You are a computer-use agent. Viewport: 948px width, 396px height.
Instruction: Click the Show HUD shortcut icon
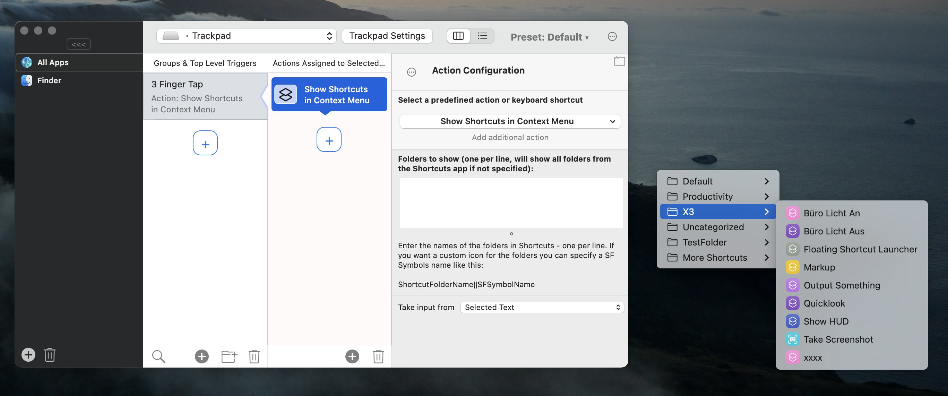(x=792, y=321)
